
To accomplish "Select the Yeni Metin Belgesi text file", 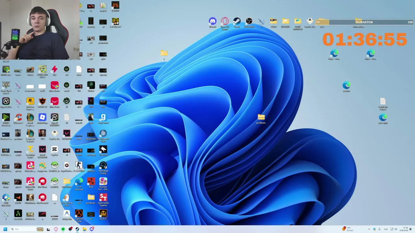I will tap(383, 104).
